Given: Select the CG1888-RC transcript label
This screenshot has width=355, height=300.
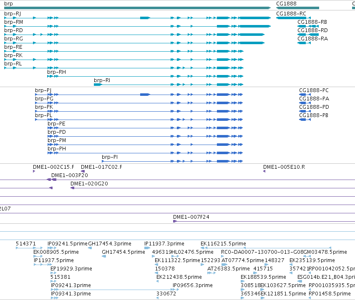Looking at the screenshot, I should pyautogui.click(x=291, y=14).
